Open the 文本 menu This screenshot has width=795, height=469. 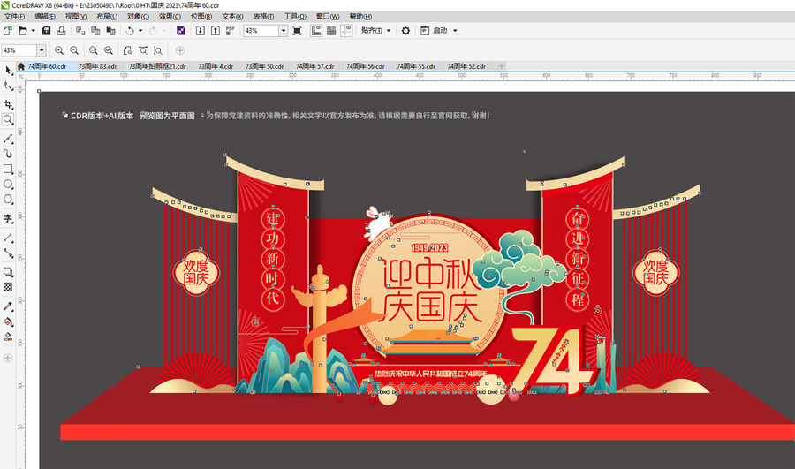point(232,17)
